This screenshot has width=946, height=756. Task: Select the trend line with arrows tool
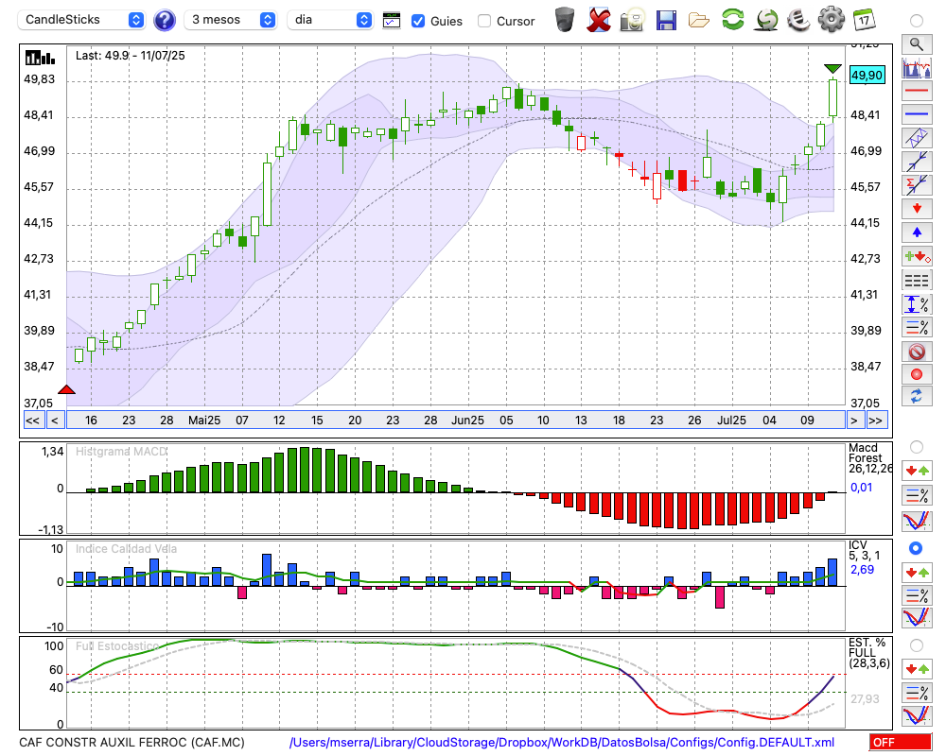coord(917,161)
